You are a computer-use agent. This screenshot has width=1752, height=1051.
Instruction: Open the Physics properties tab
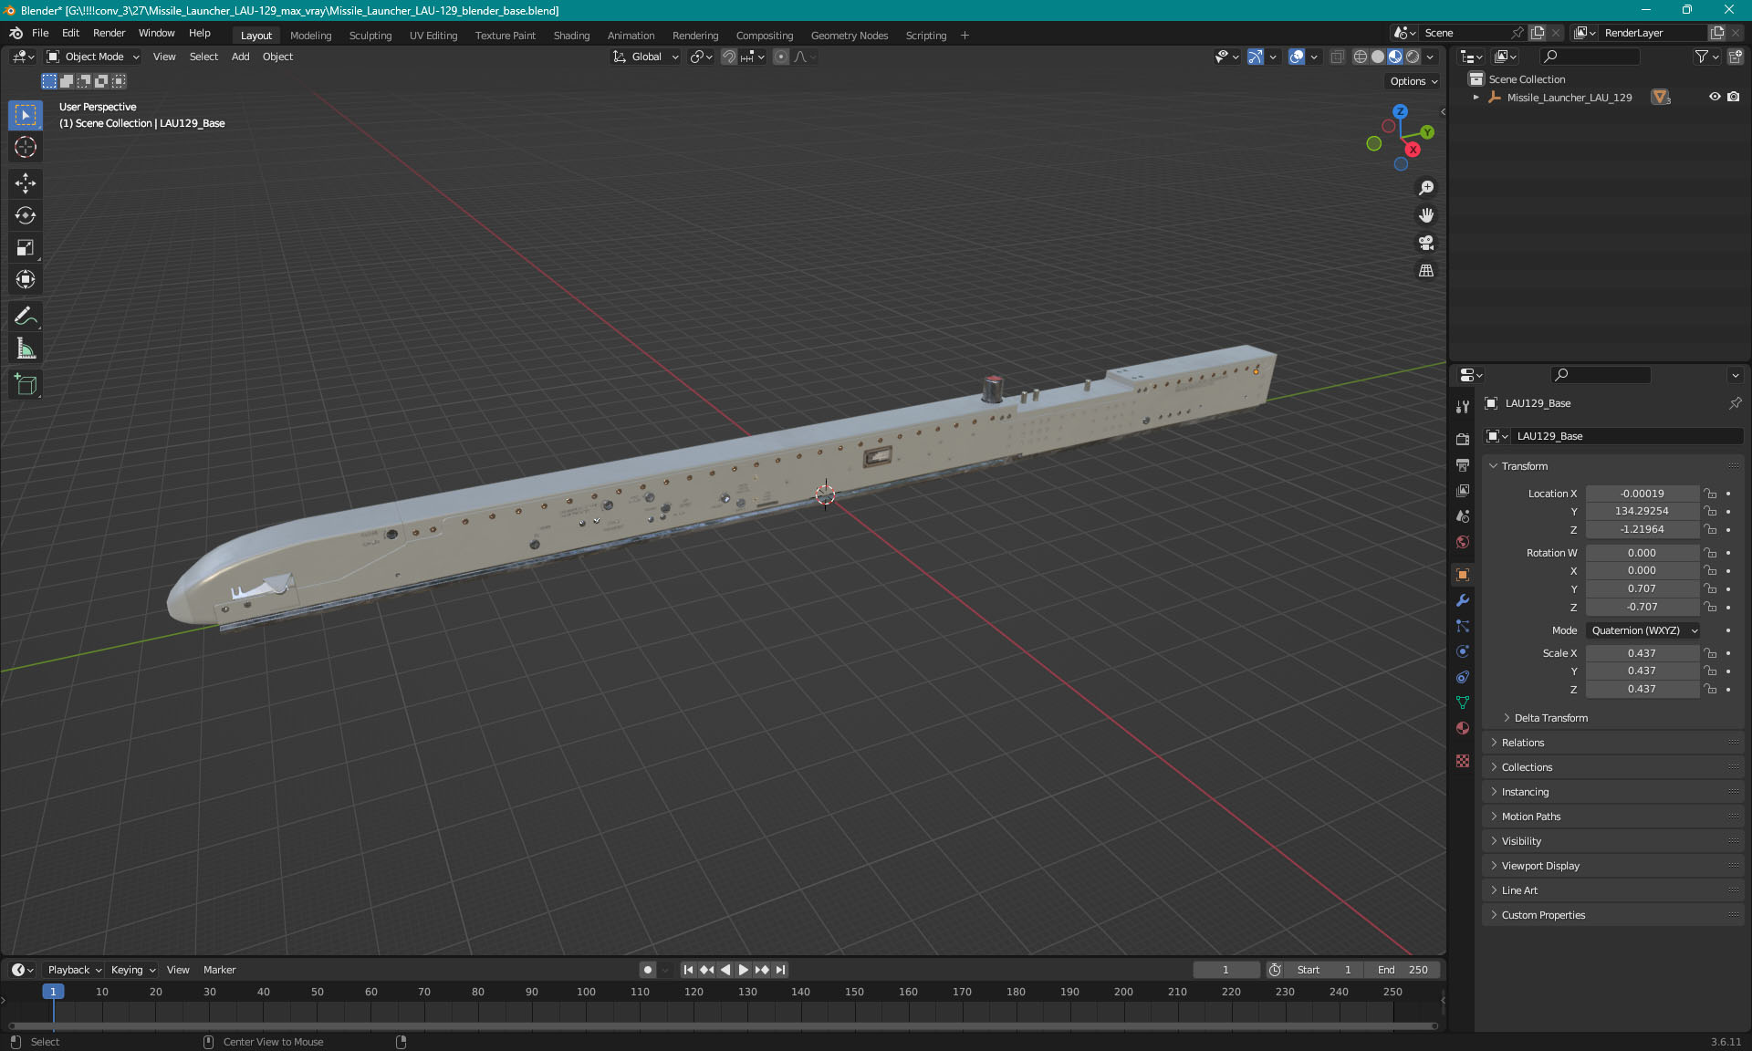tap(1463, 651)
